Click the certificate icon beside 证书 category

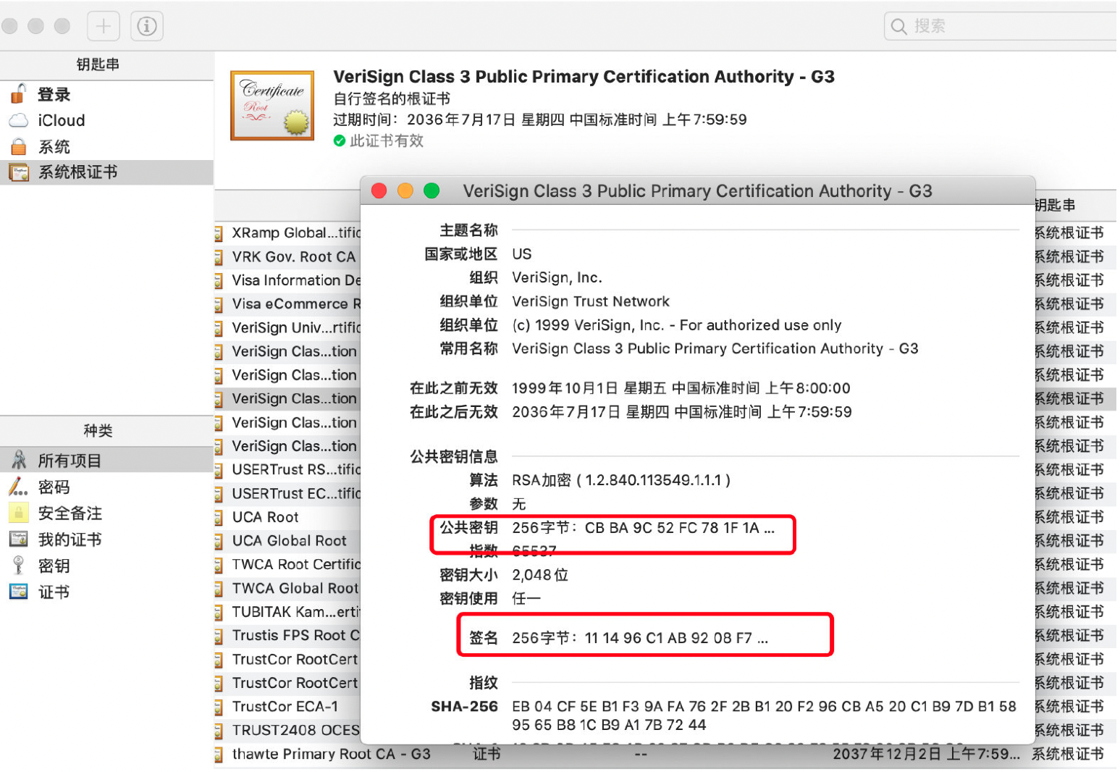tap(18, 591)
